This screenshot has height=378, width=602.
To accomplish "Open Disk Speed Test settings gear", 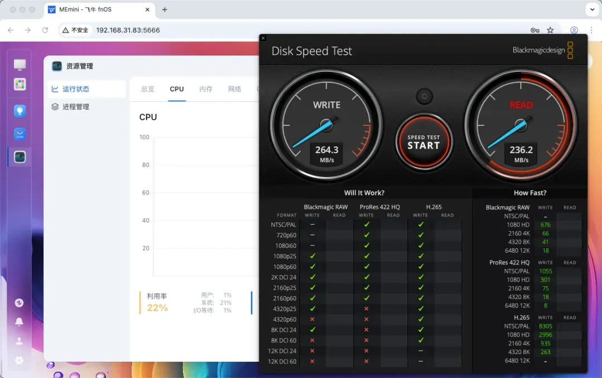I will (424, 96).
